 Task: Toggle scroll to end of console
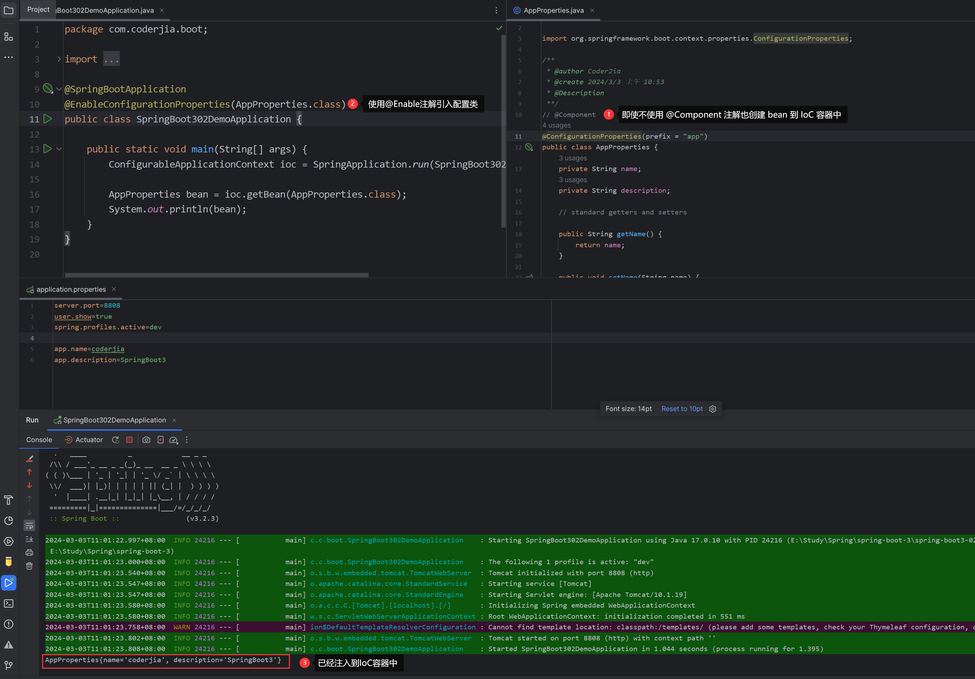click(x=29, y=539)
